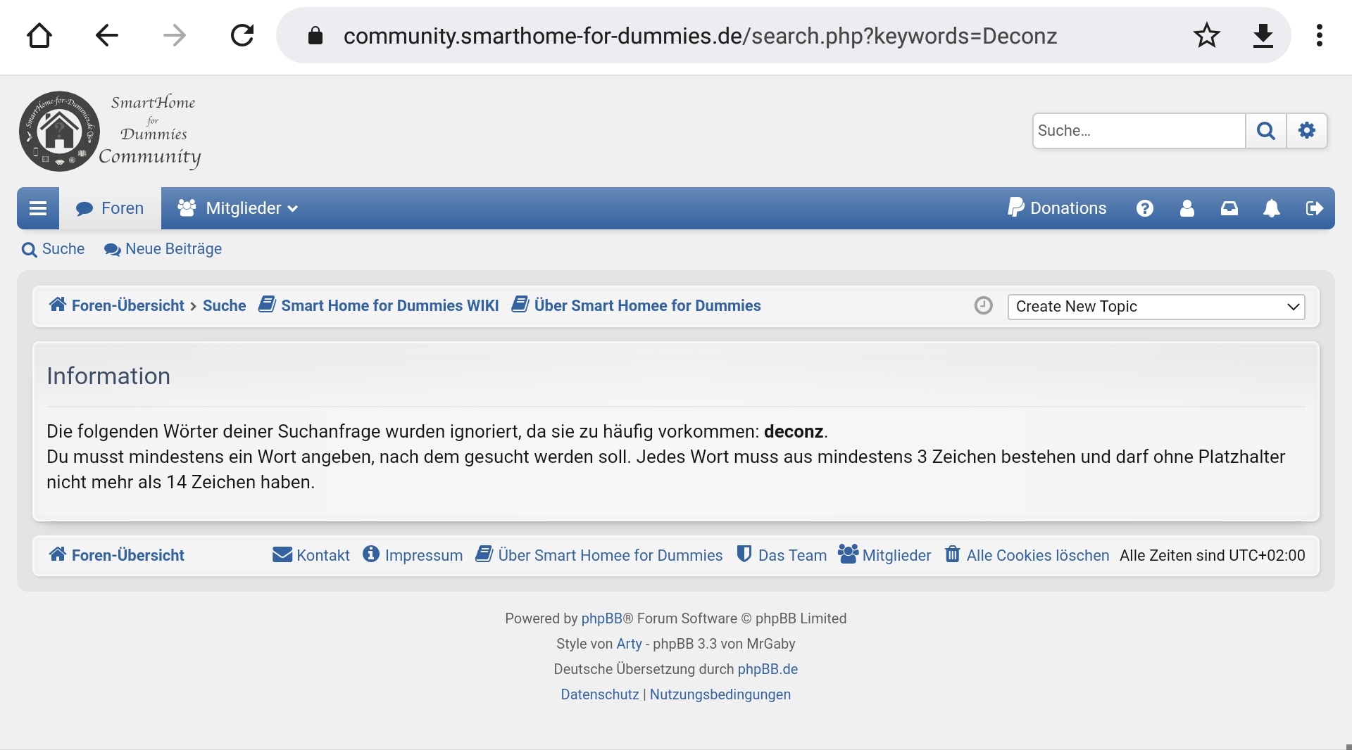
Task: Bookmark page with star icon
Action: [1206, 35]
